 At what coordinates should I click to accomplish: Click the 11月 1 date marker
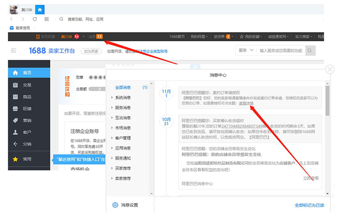point(166,93)
